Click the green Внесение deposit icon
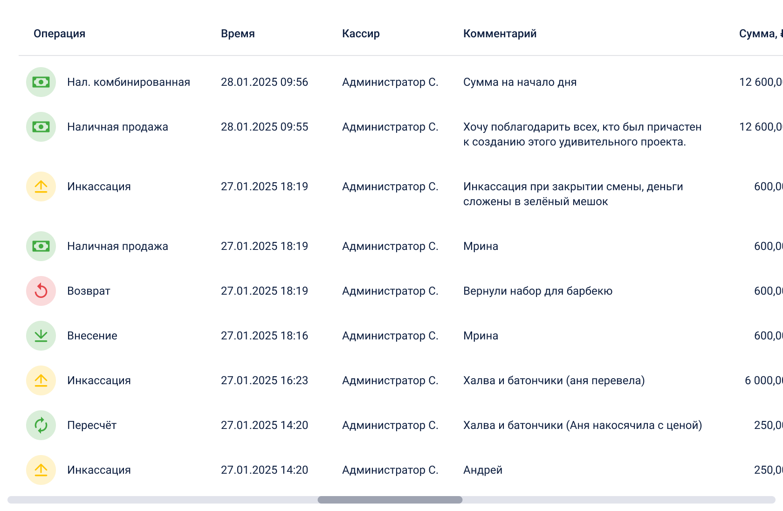This screenshot has height=511, width=783. [x=41, y=336]
